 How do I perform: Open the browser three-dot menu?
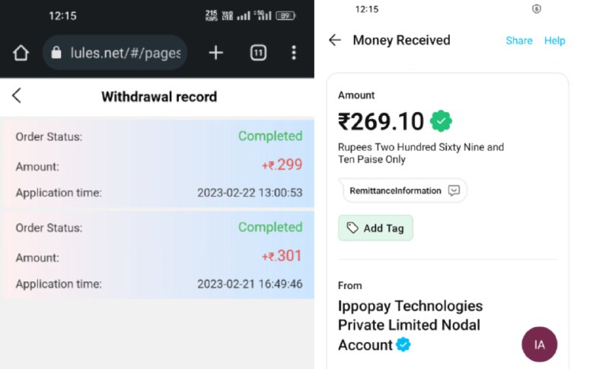pyautogui.click(x=294, y=53)
